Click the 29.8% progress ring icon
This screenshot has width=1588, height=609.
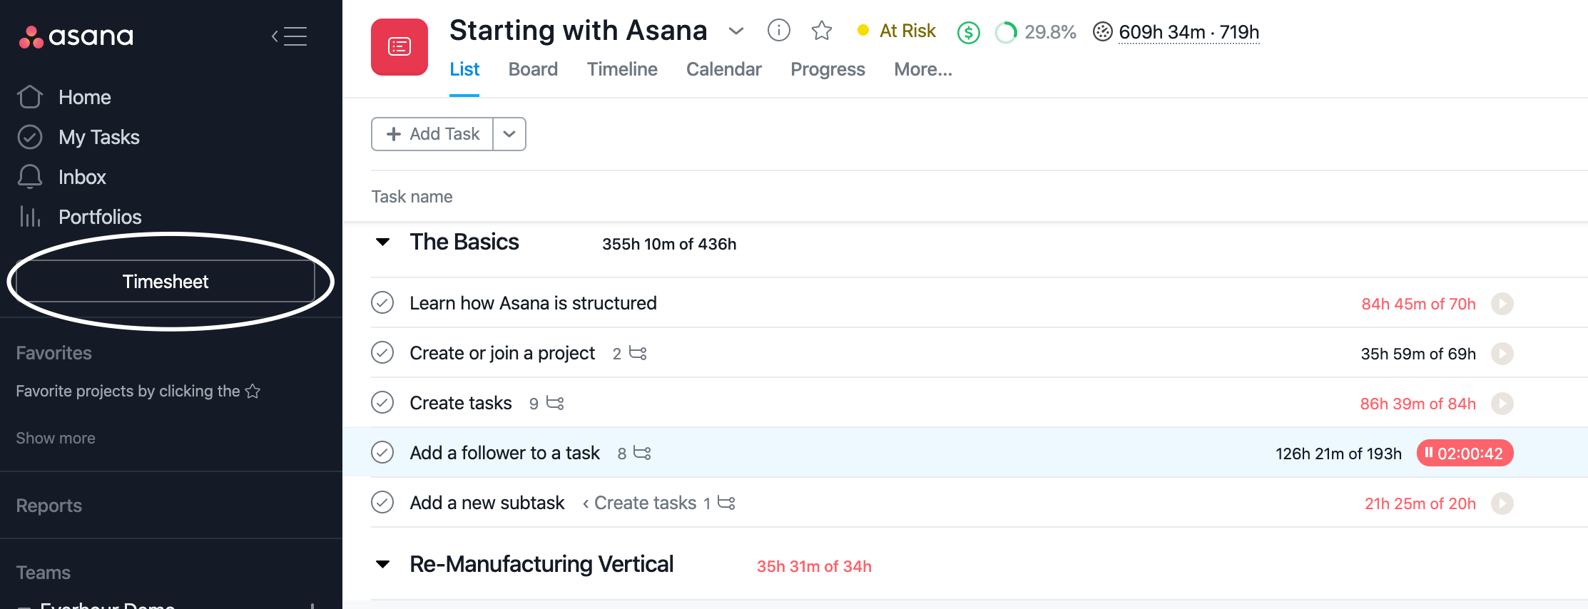(x=1006, y=33)
